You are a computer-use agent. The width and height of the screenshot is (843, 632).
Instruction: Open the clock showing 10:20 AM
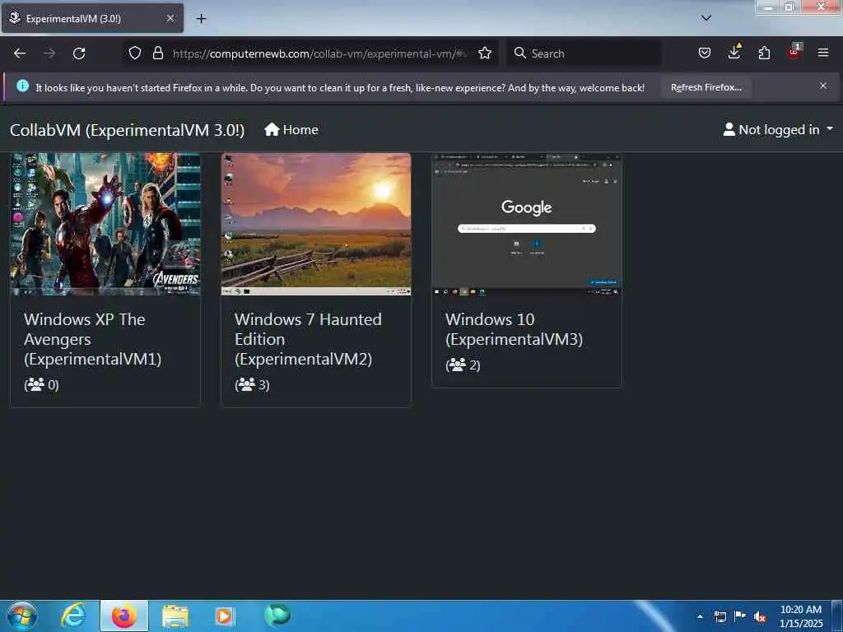click(801, 616)
